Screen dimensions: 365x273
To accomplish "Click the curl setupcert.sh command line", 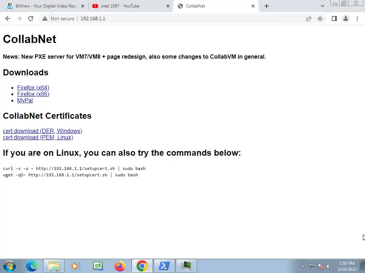I will coord(74,168).
